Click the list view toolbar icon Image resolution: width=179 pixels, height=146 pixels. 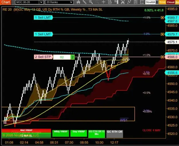[x=142, y=2]
